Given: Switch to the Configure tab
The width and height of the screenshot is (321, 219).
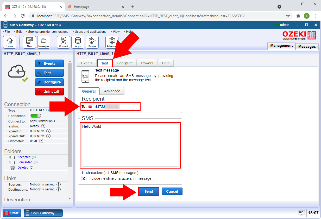Looking at the screenshot, I should pos(125,63).
